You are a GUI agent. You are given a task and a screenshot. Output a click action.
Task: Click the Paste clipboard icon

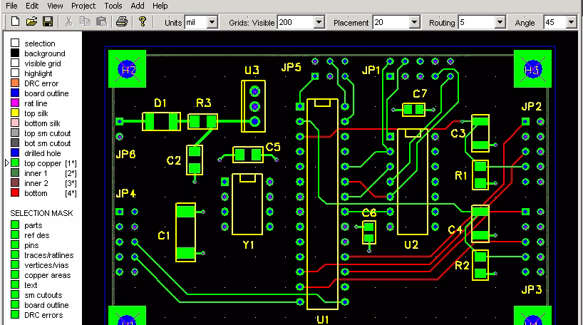pyautogui.click(x=101, y=21)
